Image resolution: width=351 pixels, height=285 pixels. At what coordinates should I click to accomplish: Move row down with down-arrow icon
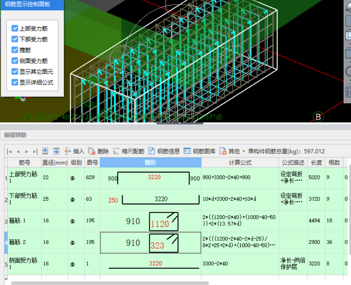56,151
